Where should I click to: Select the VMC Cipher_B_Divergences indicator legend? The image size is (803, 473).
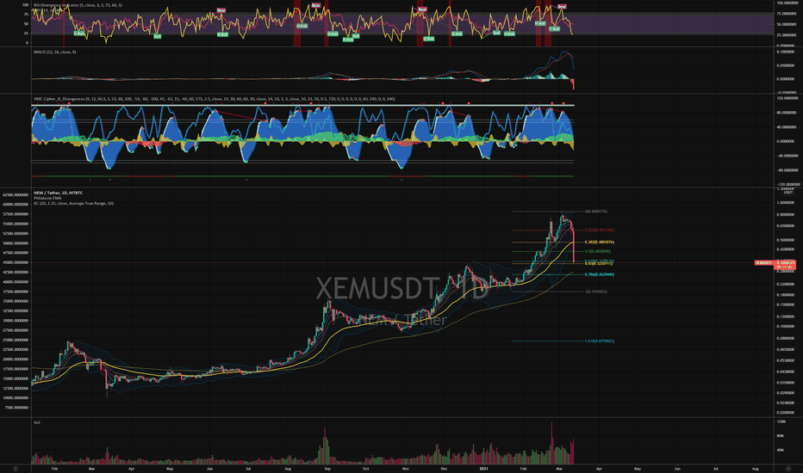point(214,99)
